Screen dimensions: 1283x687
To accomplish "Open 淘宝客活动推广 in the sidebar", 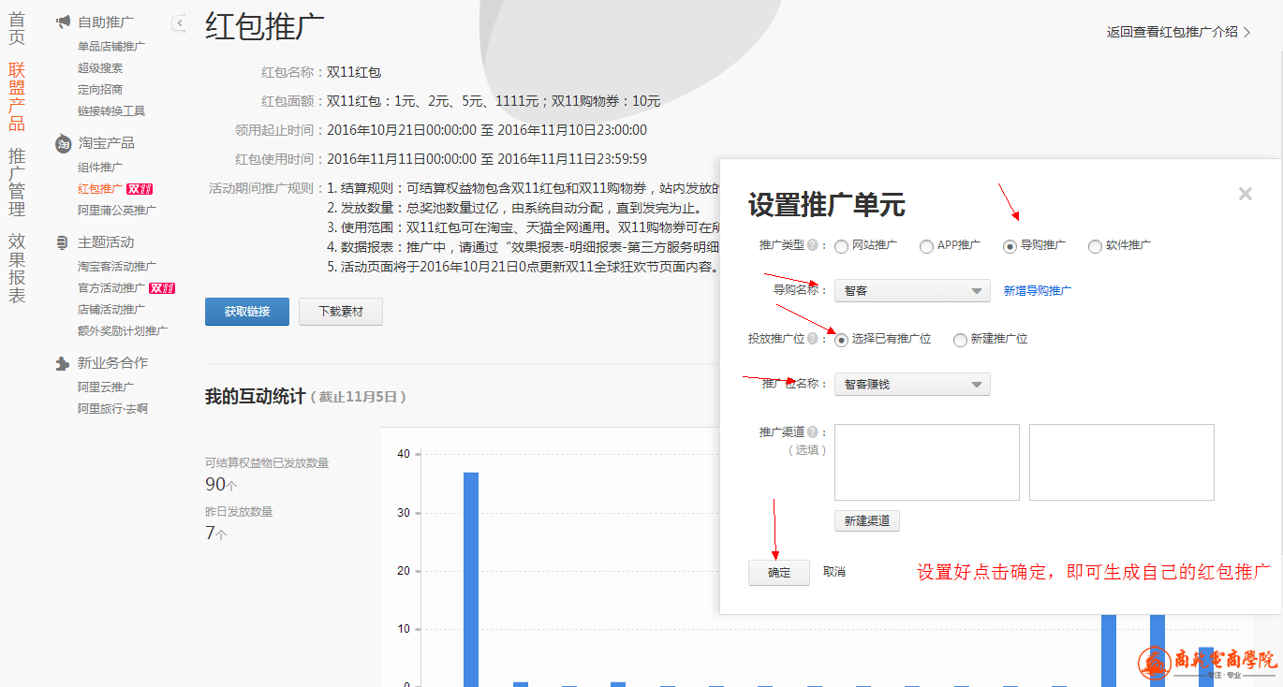I will coord(117,266).
